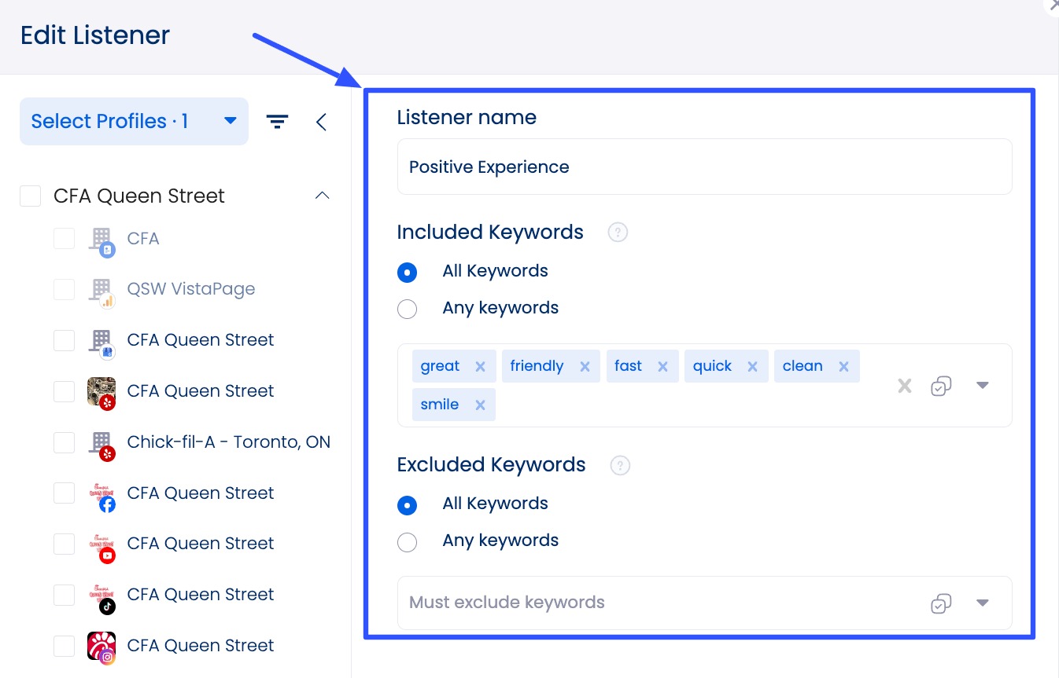Expand the included keywords dropdown arrow
This screenshot has height=678, width=1059.
click(x=982, y=386)
